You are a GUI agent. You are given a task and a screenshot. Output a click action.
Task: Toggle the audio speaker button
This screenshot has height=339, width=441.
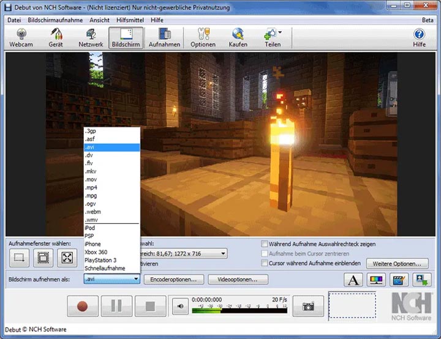tap(180, 306)
